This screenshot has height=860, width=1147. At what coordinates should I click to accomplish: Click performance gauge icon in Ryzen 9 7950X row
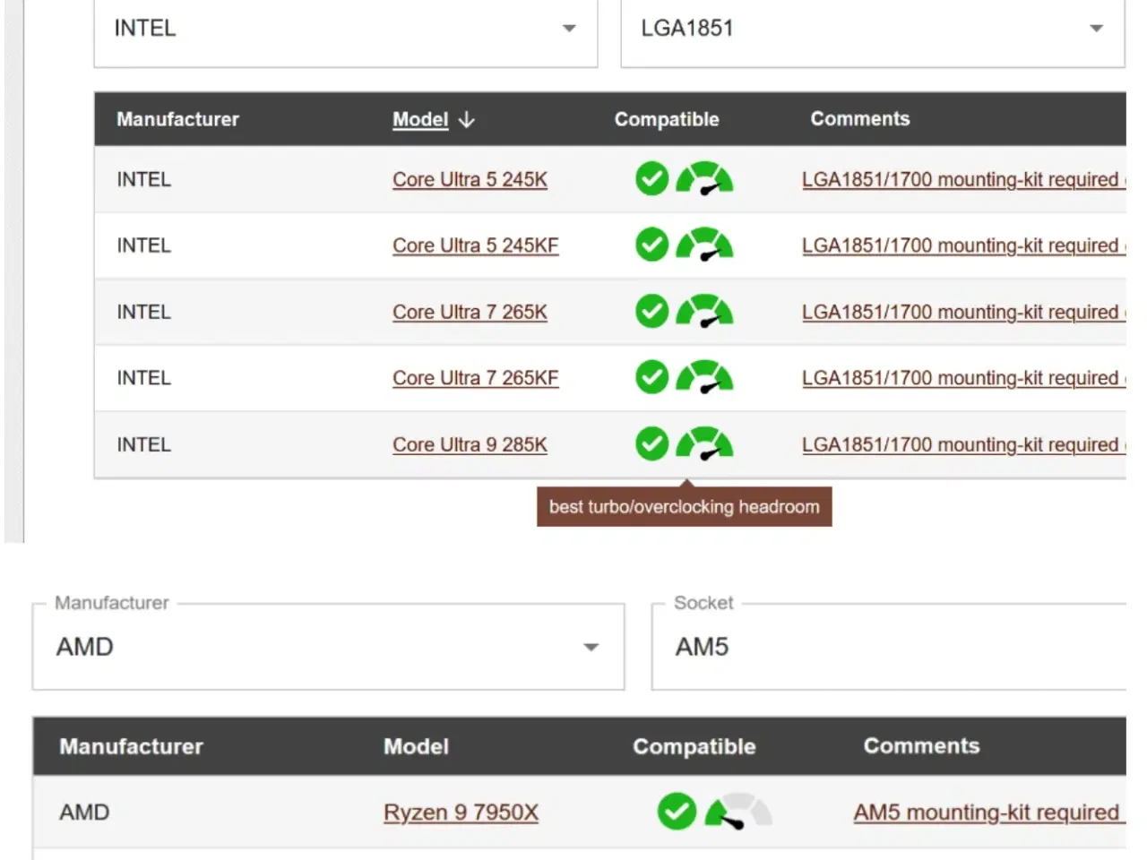[x=738, y=812]
